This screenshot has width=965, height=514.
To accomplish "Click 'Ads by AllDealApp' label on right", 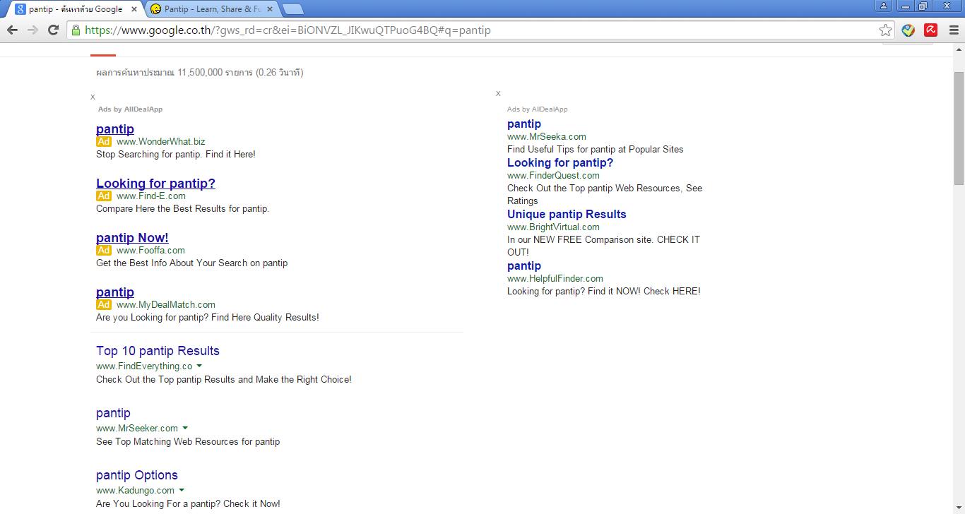I will point(538,109).
